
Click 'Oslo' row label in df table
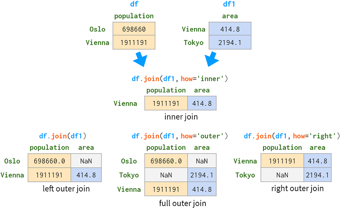pyautogui.click(x=98, y=29)
